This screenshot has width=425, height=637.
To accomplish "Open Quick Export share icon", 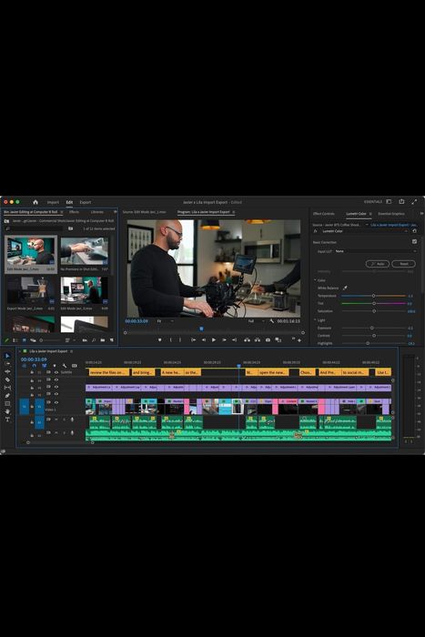I will tap(401, 201).
